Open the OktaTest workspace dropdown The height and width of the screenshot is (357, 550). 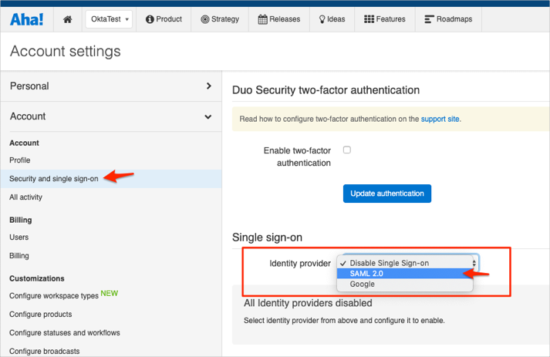tap(108, 19)
